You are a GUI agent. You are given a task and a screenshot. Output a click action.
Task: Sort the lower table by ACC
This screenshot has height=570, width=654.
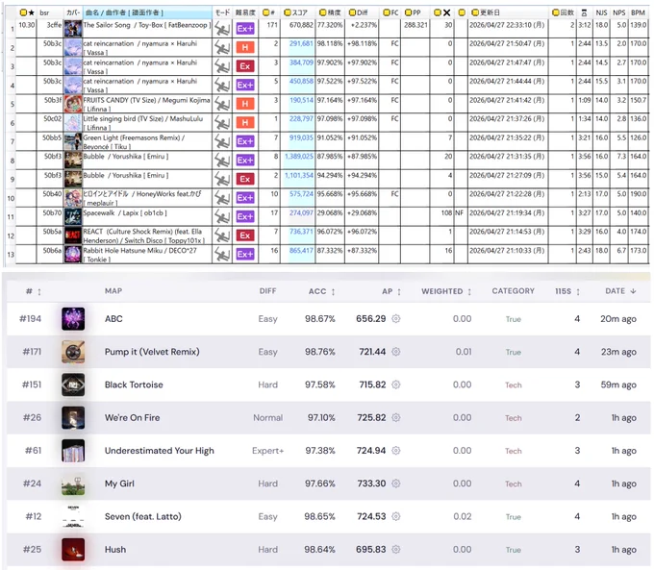[x=322, y=291]
